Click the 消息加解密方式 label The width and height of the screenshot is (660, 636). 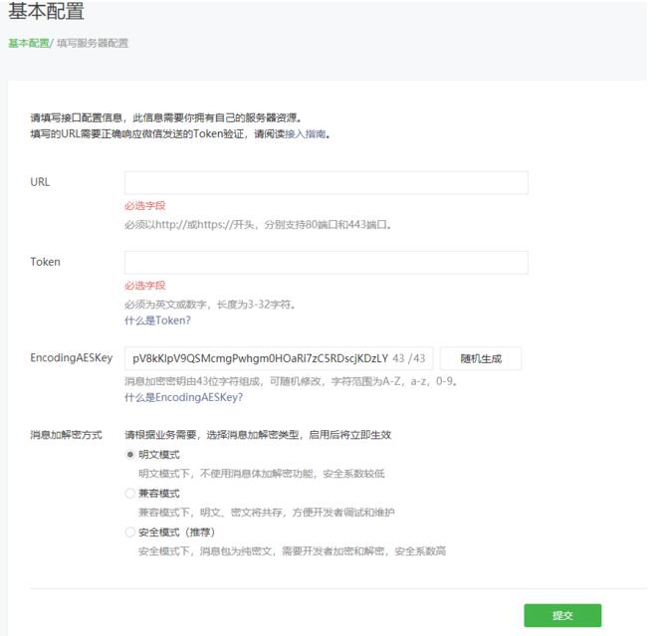tap(66, 435)
